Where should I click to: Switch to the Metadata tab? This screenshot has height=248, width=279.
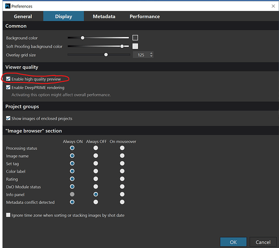104,16
